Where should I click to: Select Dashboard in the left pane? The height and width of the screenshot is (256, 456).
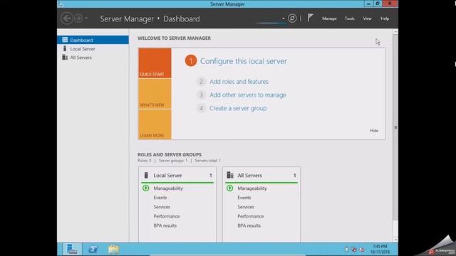pos(93,40)
